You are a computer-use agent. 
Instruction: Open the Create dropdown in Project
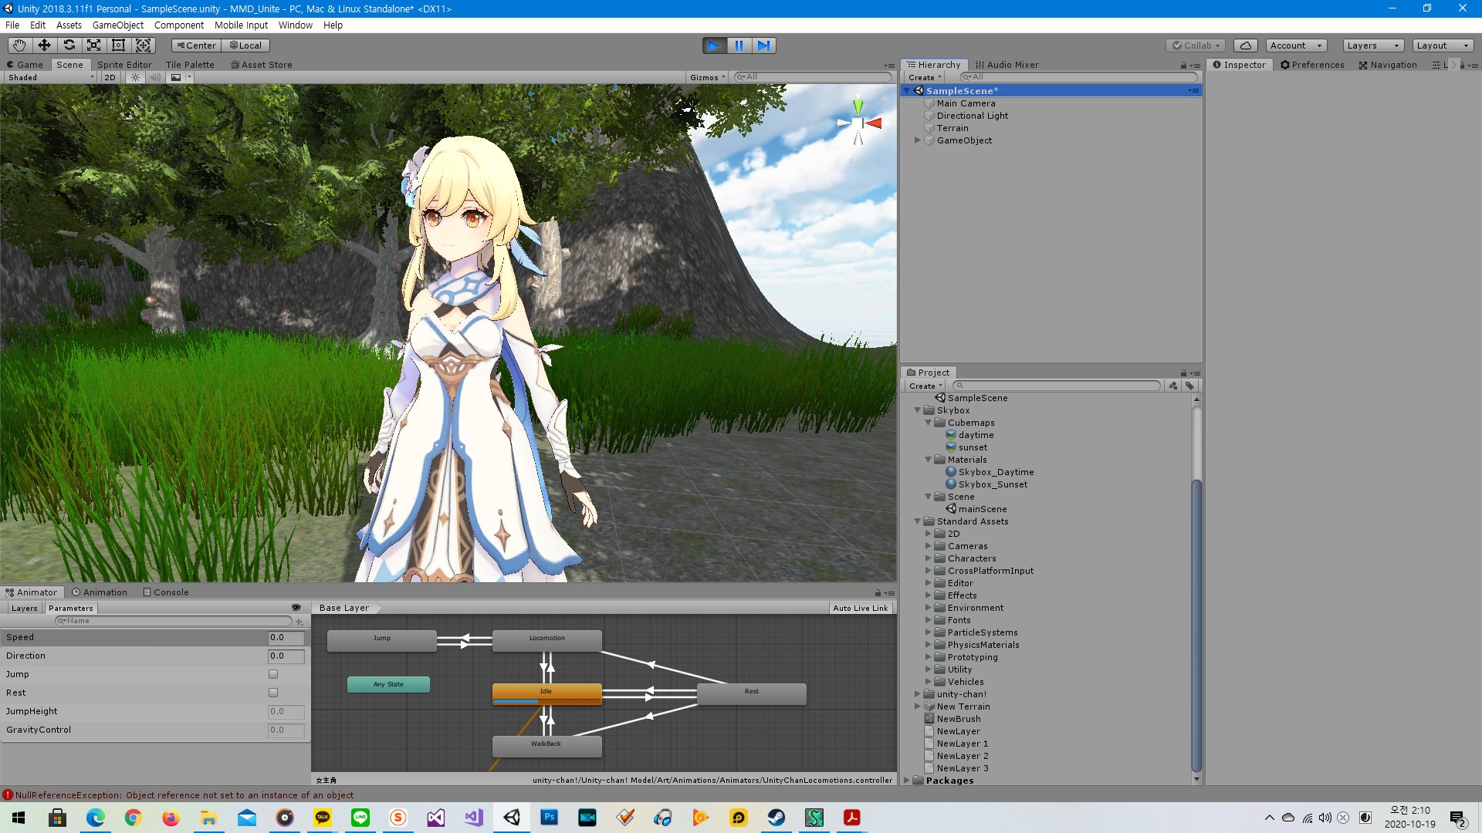click(x=925, y=386)
